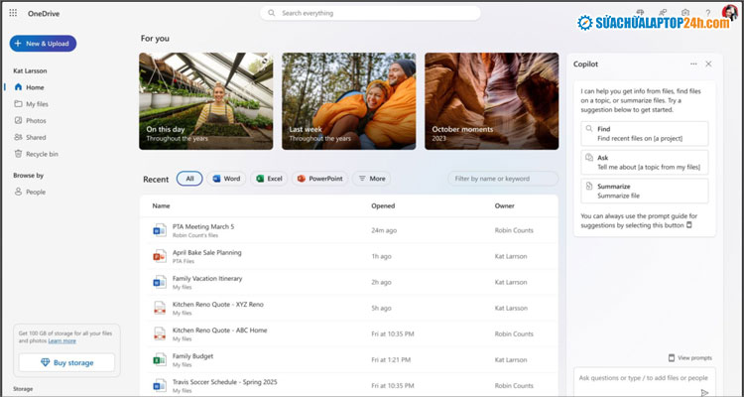Click PDF icon for Kitchen Reno Quote - ABC Home
The image size is (744, 397).
160,333
